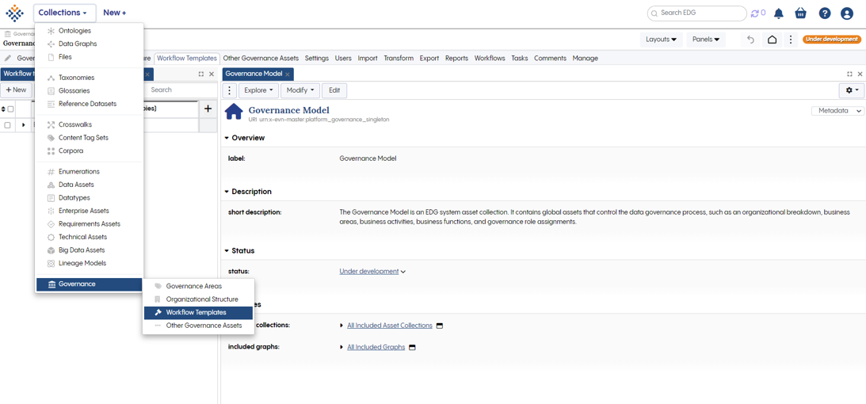Open the Modify dropdown button
This screenshot has width=866, height=404.
300,90
